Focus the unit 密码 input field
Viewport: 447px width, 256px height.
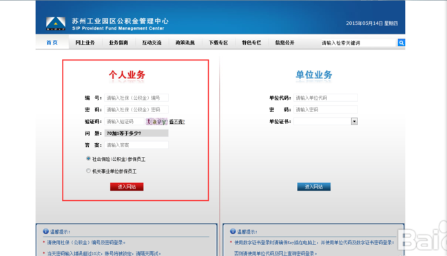pos(326,109)
